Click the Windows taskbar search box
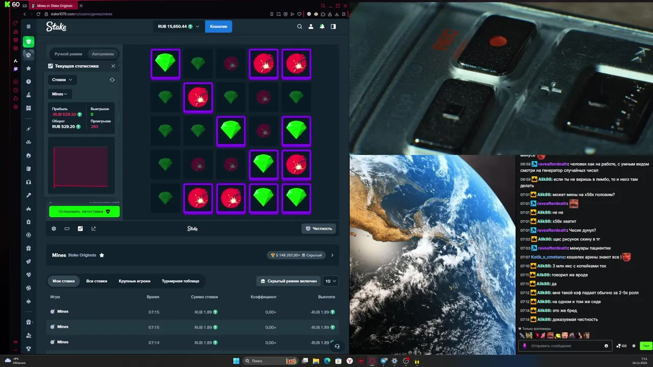Viewport: 653px width, 367px height. click(270, 361)
